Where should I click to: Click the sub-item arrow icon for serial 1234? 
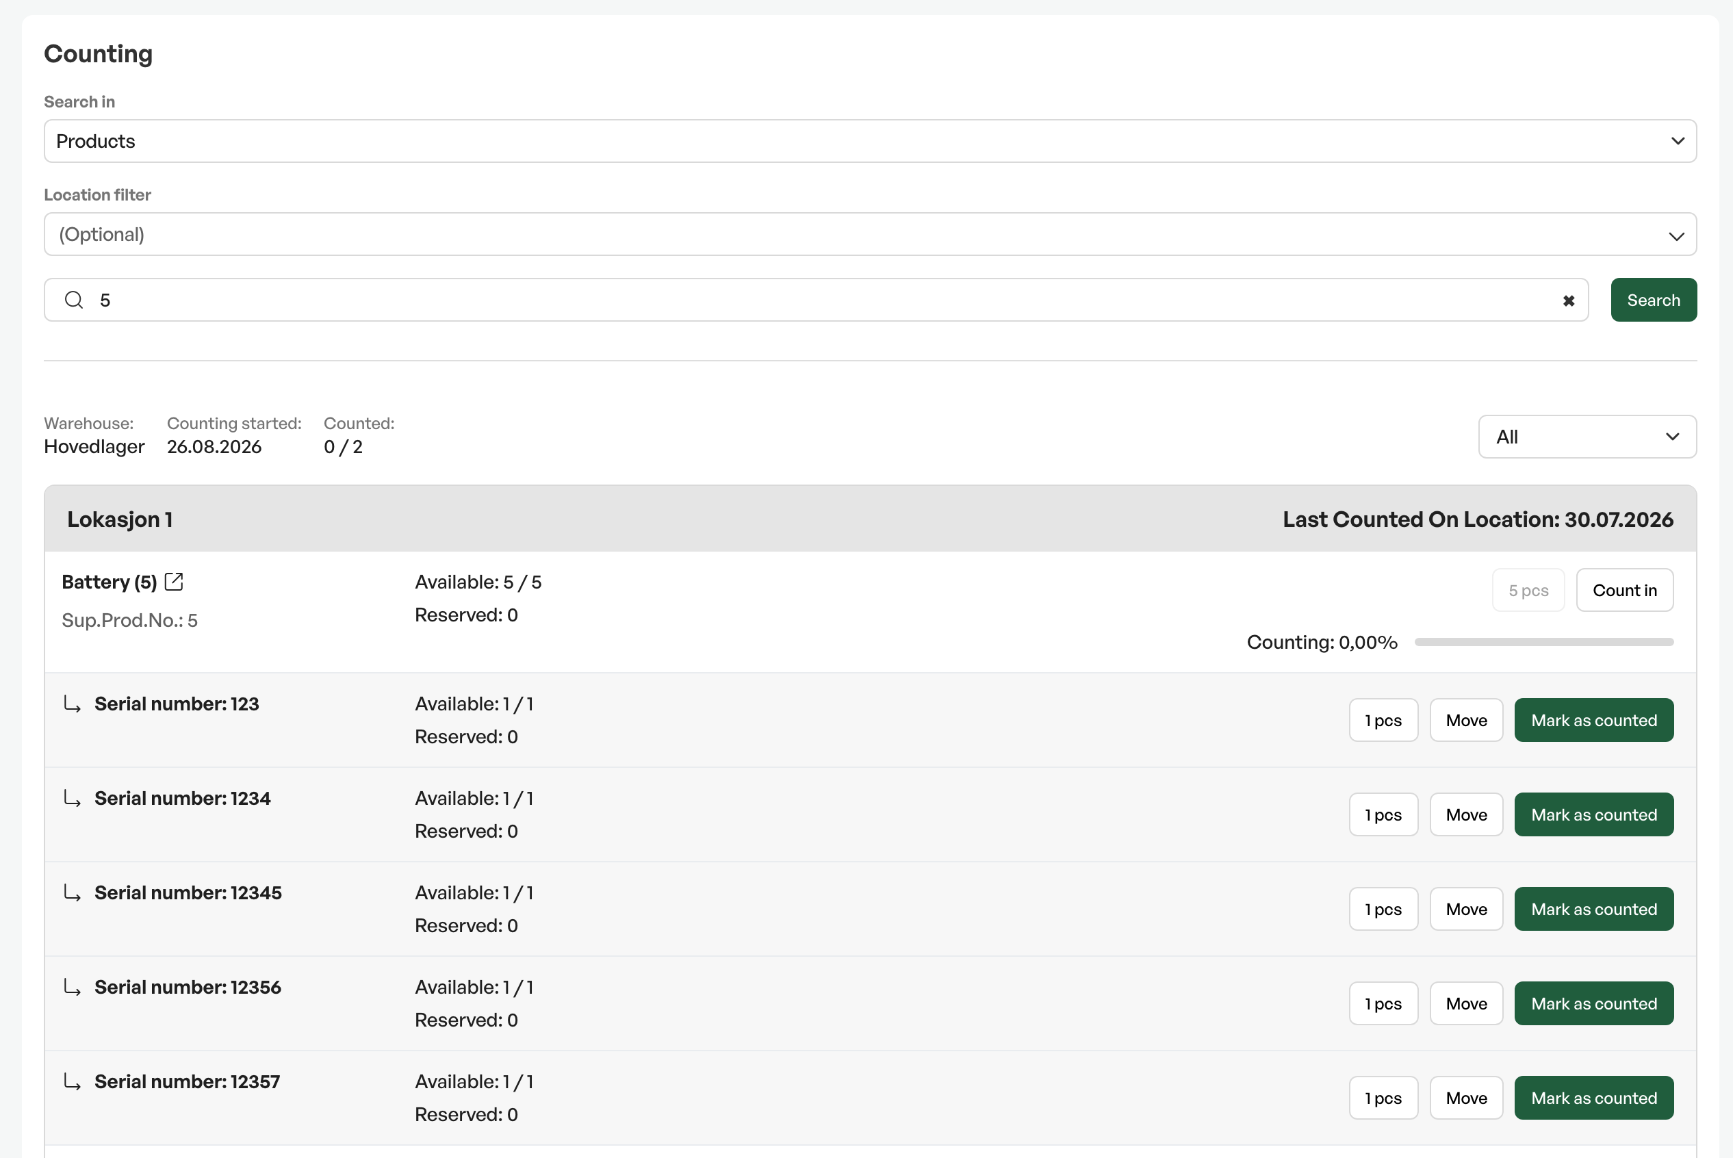click(x=72, y=798)
